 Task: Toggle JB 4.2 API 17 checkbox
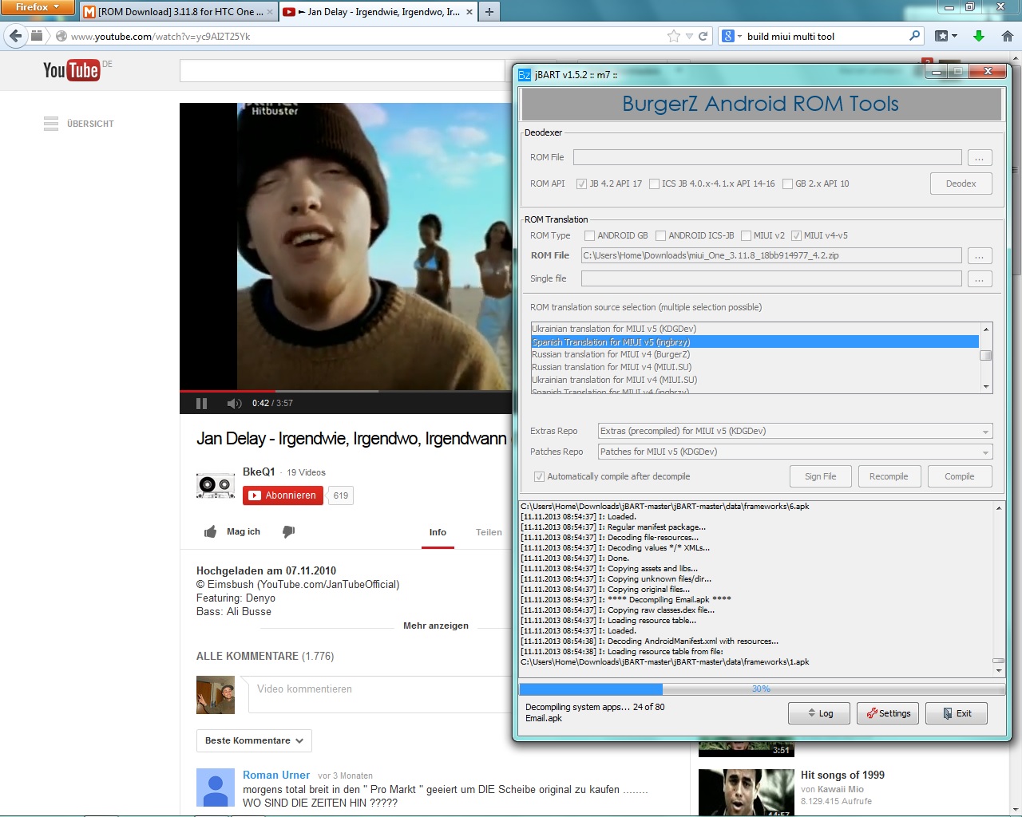tap(581, 184)
